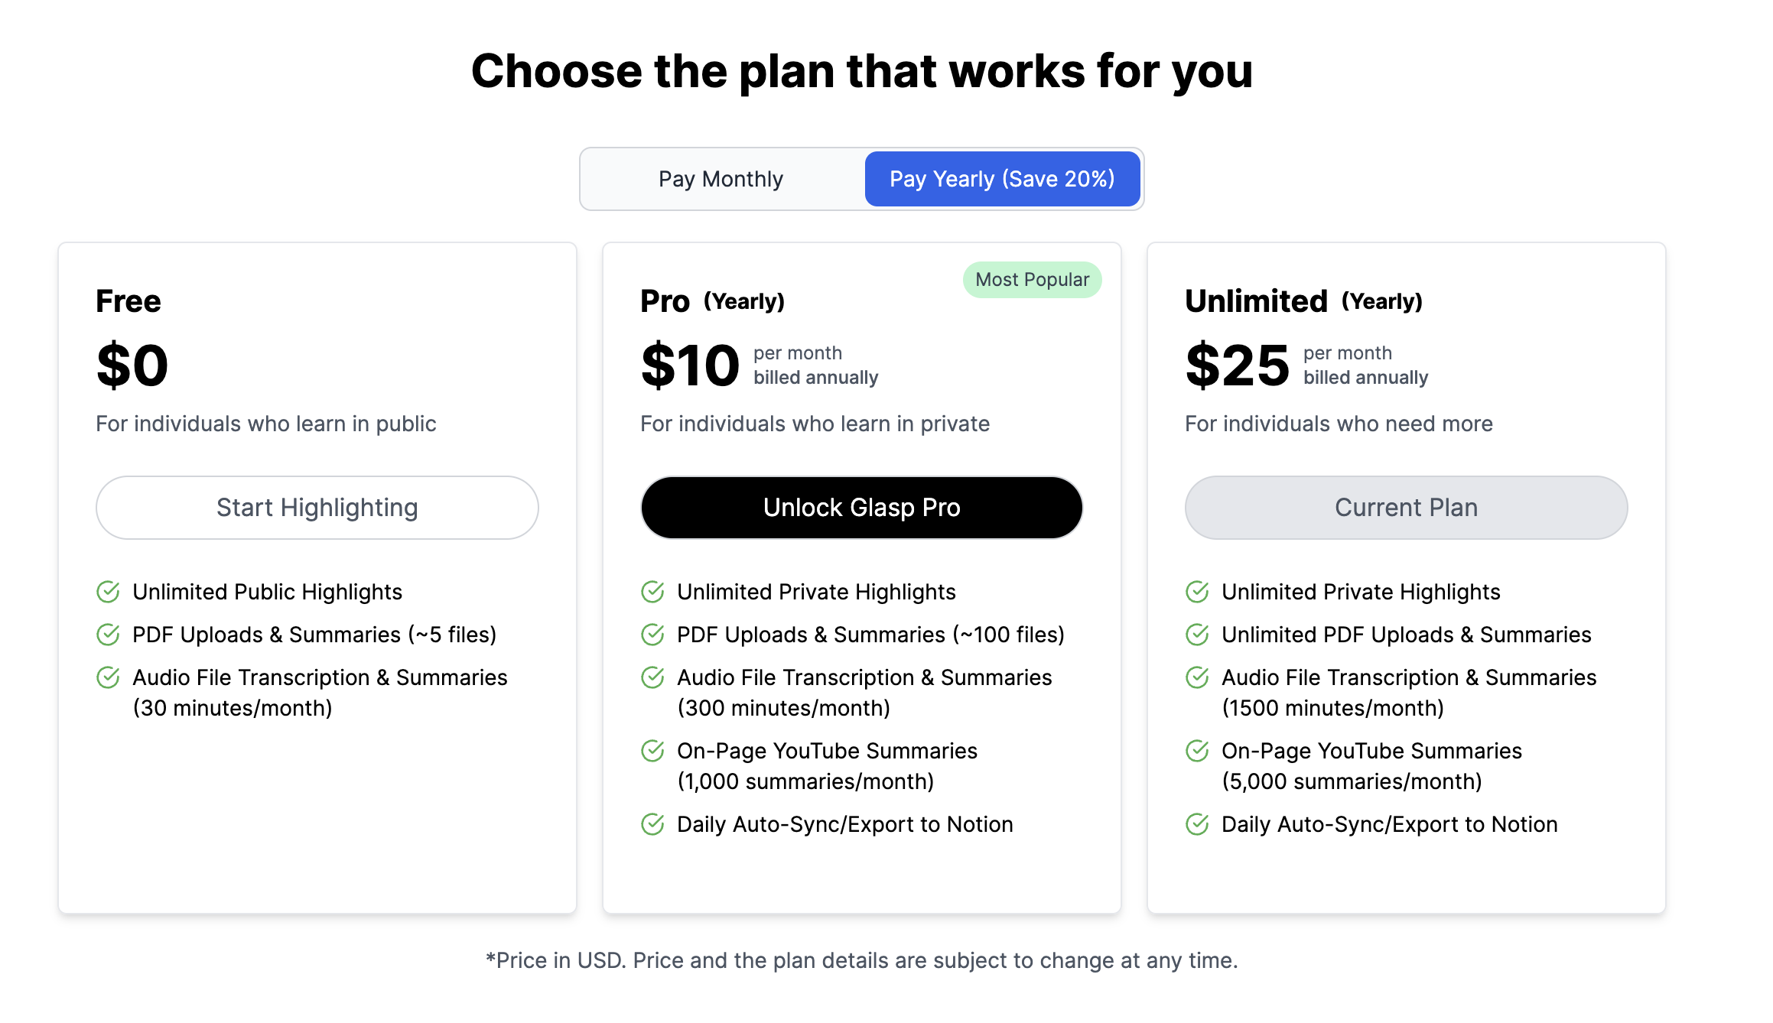
Task: Click Unlimited plan's Notion export checkmark icon
Action: click(1197, 824)
